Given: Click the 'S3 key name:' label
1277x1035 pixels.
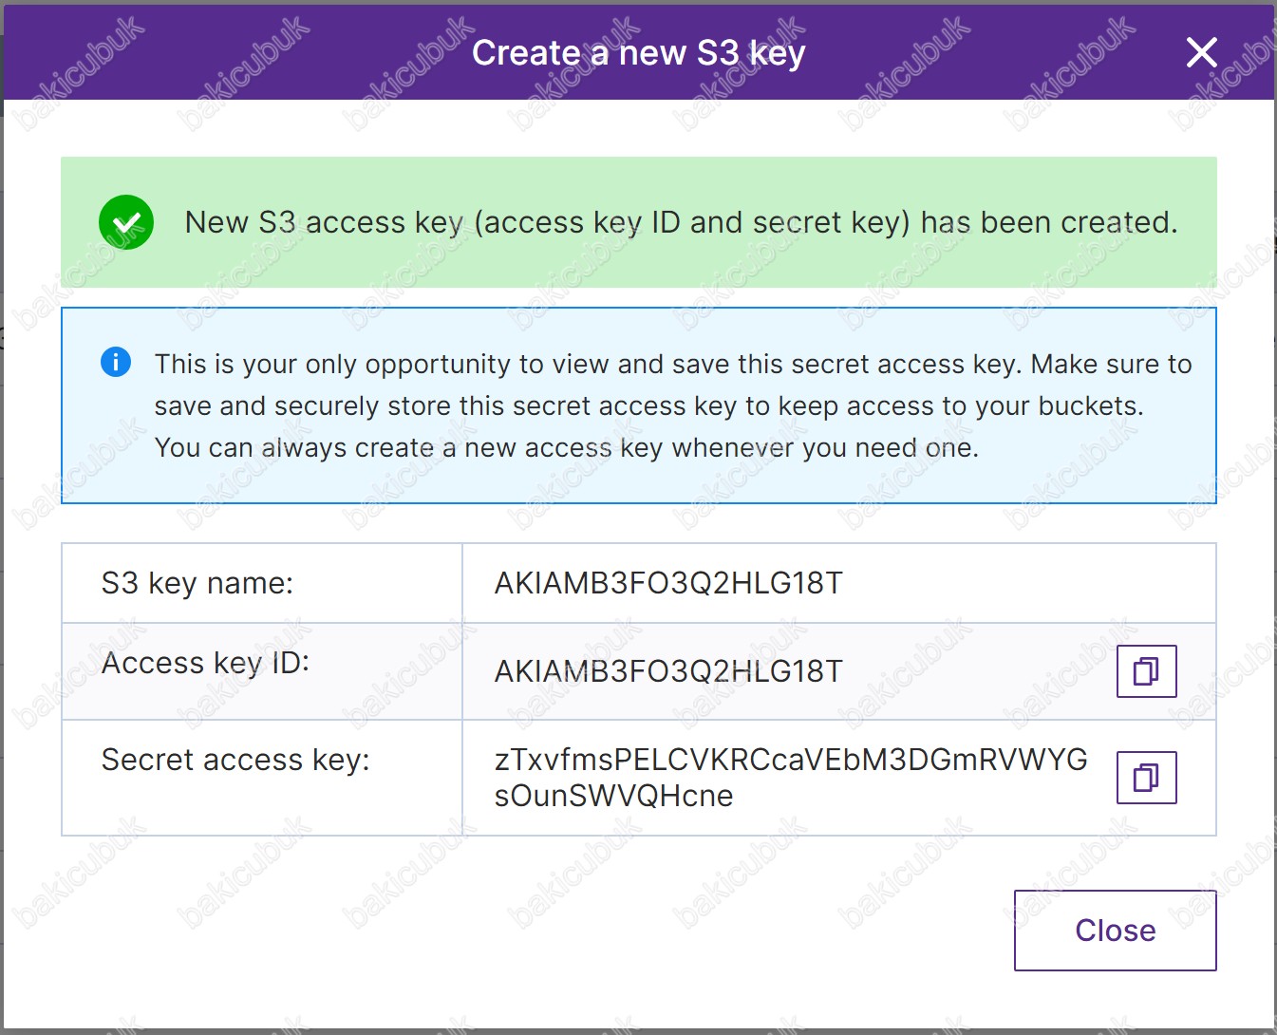Looking at the screenshot, I should click(x=197, y=583).
